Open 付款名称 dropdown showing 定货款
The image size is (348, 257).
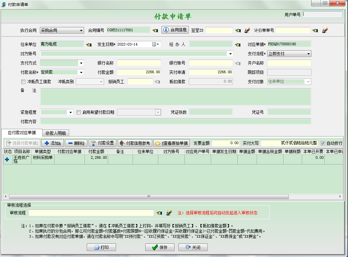pyautogui.click(x=81, y=72)
